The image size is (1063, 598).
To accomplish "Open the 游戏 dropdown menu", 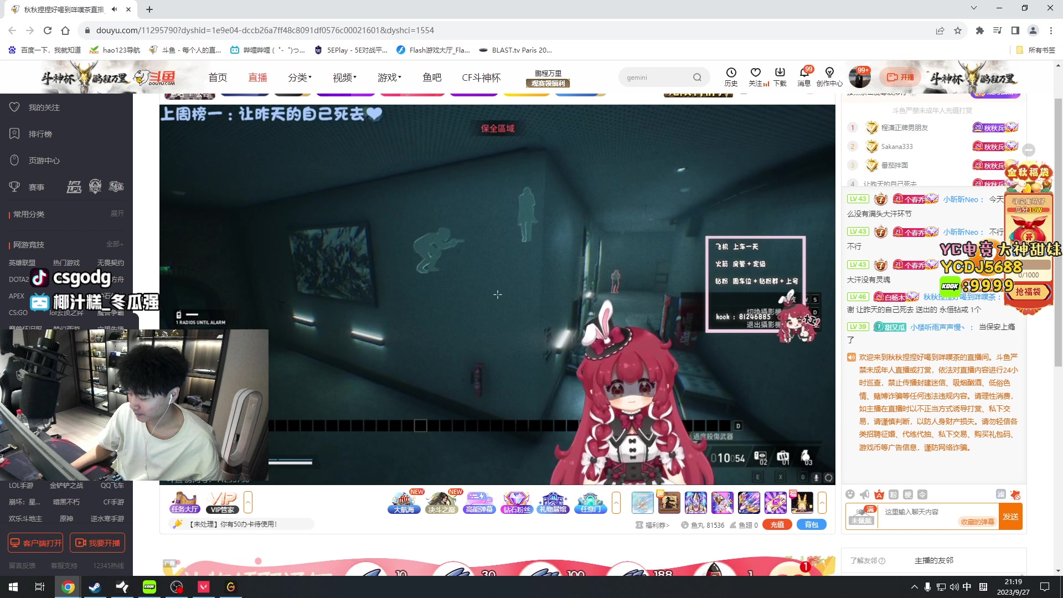I will (389, 78).
